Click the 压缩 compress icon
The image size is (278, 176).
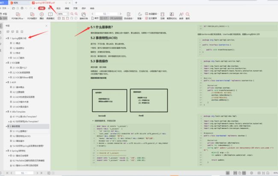tap(163, 14)
